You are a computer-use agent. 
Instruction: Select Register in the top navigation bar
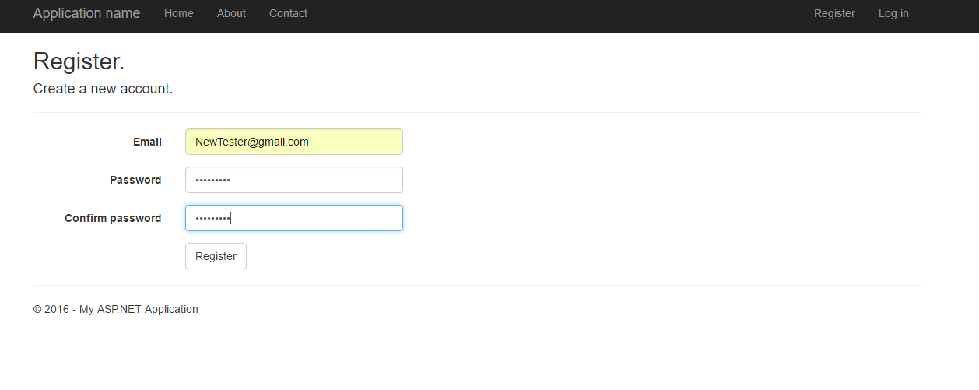[833, 13]
